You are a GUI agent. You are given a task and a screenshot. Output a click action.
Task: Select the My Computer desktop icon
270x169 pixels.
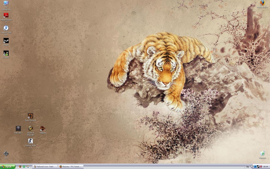[x=6, y=5]
